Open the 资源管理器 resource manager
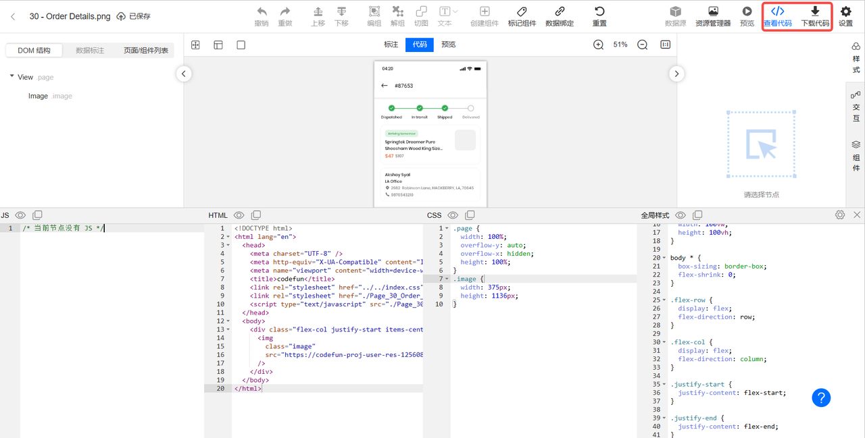Viewport: 865px width, 438px height. tap(713, 11)
